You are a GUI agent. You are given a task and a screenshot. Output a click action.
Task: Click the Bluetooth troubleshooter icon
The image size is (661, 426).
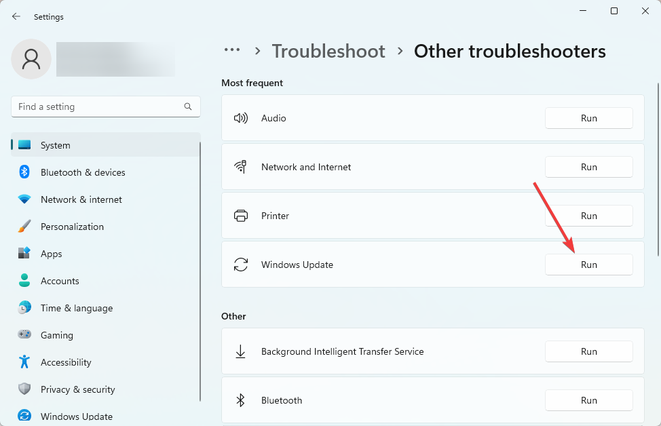241,400
